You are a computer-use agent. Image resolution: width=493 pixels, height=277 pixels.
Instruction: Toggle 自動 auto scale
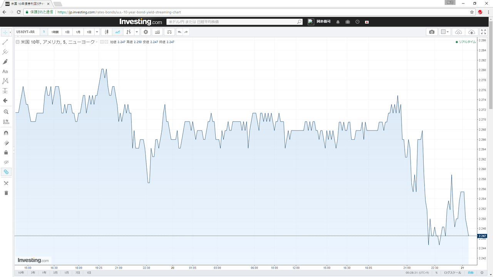tap(470, 273)
